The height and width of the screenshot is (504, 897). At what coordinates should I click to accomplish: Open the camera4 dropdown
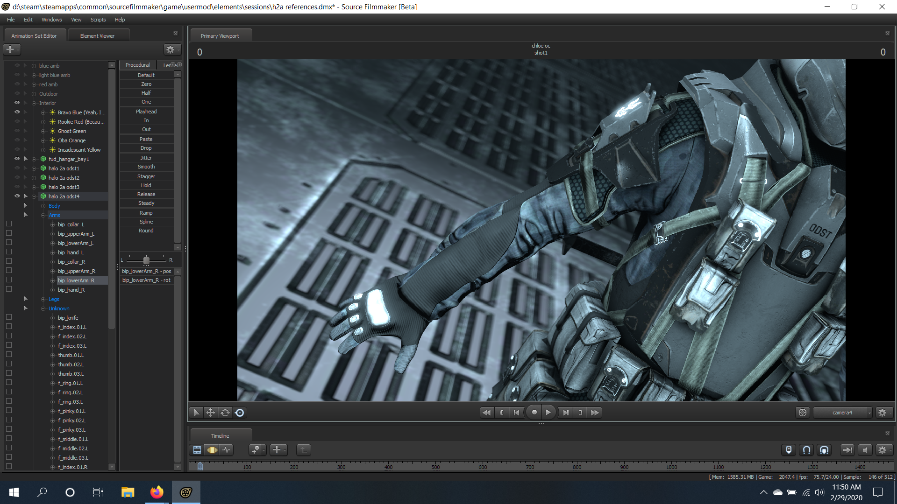[842, 413]
